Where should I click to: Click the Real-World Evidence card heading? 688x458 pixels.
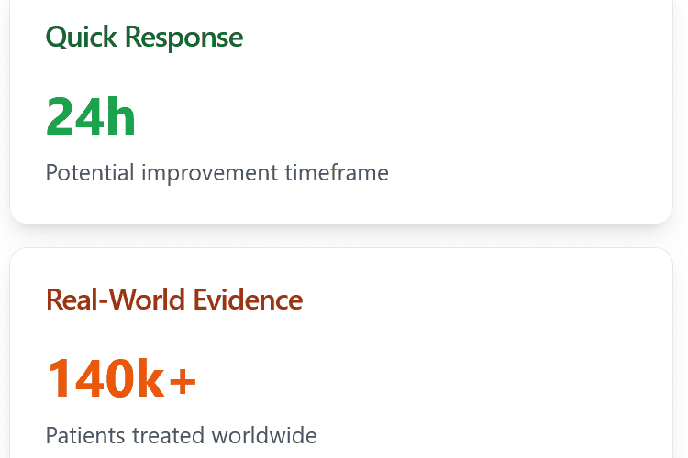pos(174,300)
